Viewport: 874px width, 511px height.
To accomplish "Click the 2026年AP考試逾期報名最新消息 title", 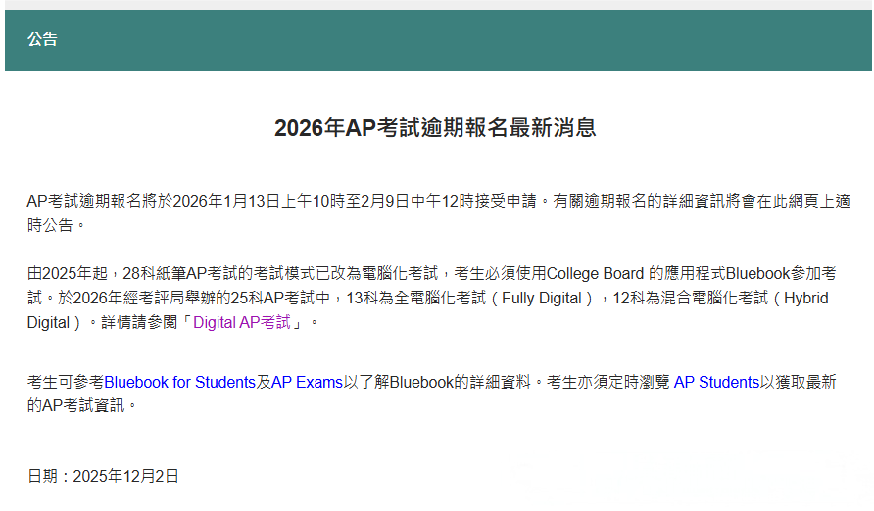I will point(435,128).
